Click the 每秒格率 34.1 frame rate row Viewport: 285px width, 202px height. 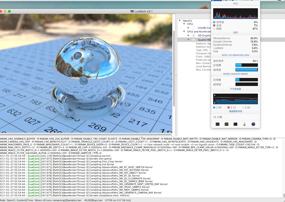235,61
